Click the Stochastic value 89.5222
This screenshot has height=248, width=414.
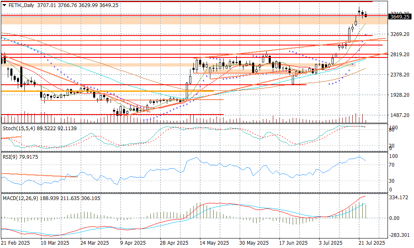(x=46, y=129)
